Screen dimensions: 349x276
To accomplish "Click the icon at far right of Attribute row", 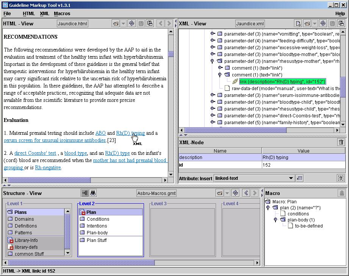I will 341,178.
